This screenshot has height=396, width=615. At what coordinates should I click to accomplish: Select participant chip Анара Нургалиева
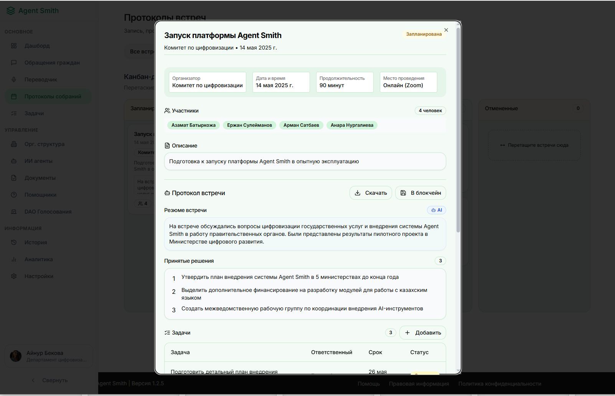point(352,125)
